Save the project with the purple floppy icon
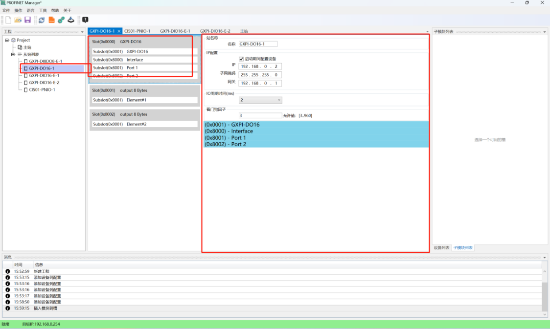Viewport: 550px width, 329px height. click(28, 20)
